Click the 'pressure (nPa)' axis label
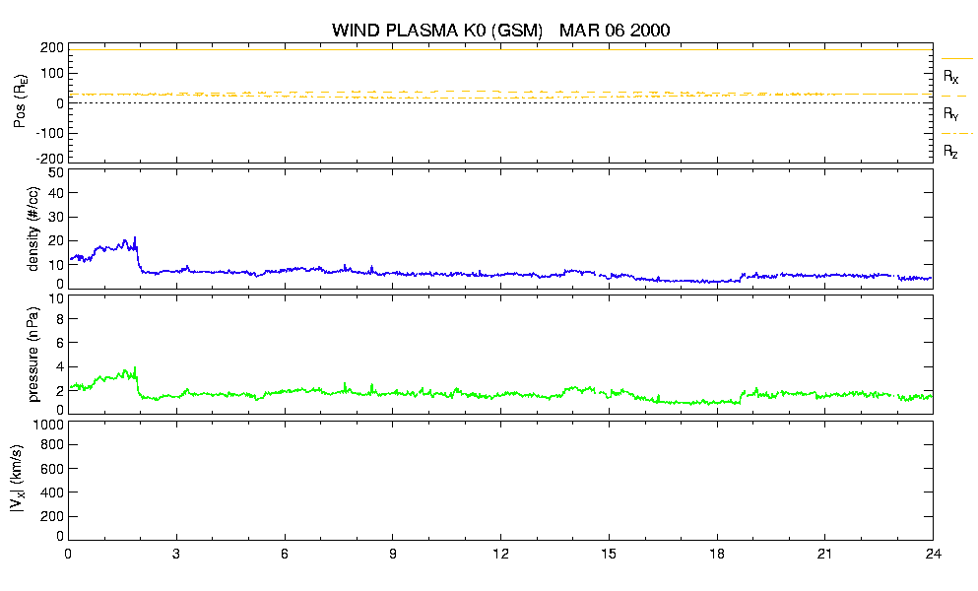Image resolution: width=978 pixels, height=591 pixels. pyautogui.click(x=33, y=354)
